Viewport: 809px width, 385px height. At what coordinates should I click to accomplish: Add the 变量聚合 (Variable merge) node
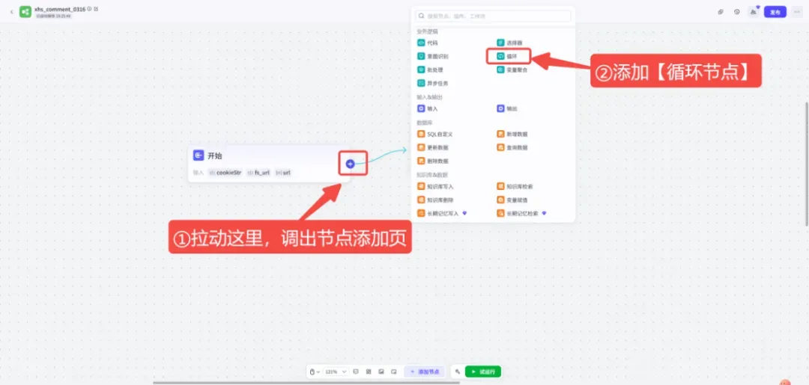pos(512,70)
